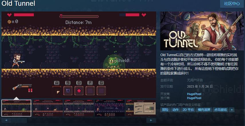Click the A key label in screenshot
245x126 pixels.
pyautogui.click(x=57, y=83)
